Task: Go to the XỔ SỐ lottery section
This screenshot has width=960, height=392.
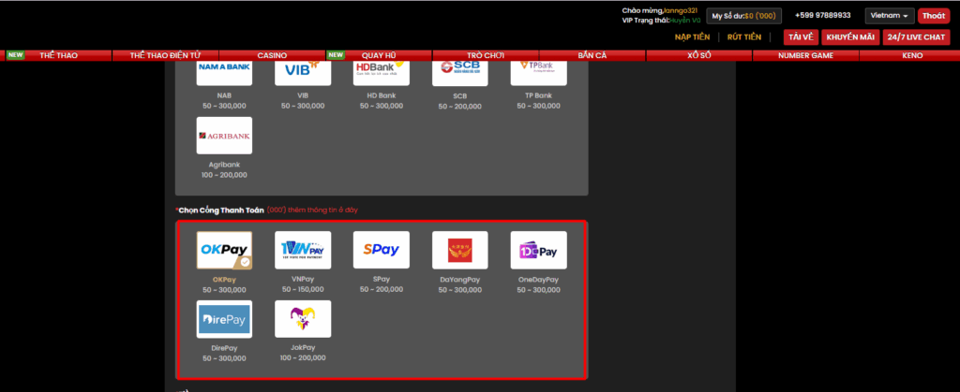Action: [x=698, y=55]
